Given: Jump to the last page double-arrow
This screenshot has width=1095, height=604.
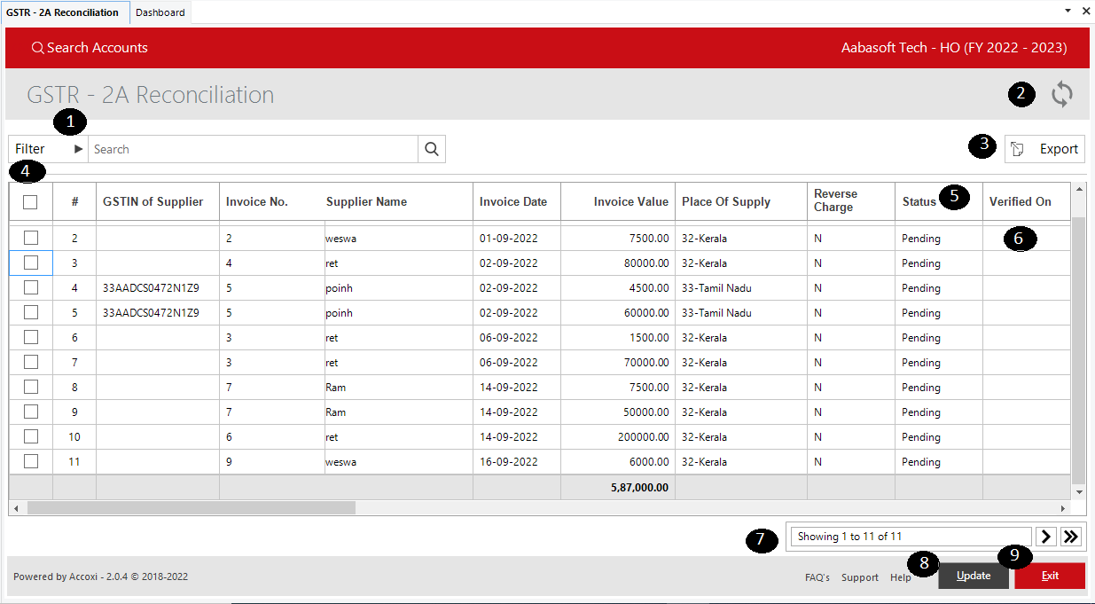Looking at the screenshot, I should click(1071, 537).
